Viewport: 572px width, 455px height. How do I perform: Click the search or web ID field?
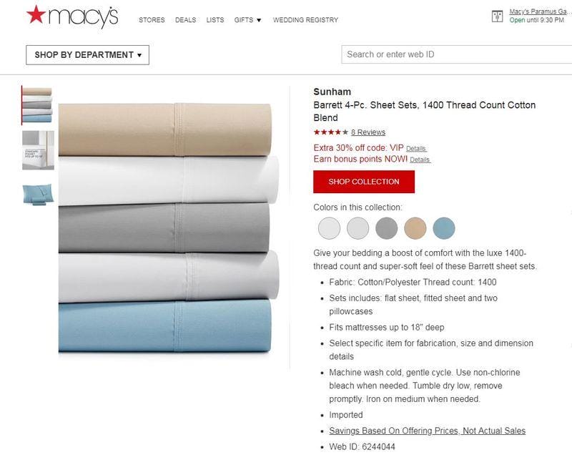click(x=457, y=54)
